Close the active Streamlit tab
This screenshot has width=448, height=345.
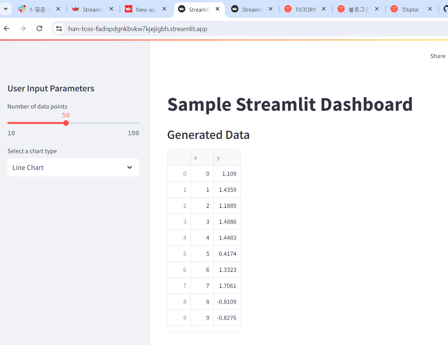(x=217, y=9)
